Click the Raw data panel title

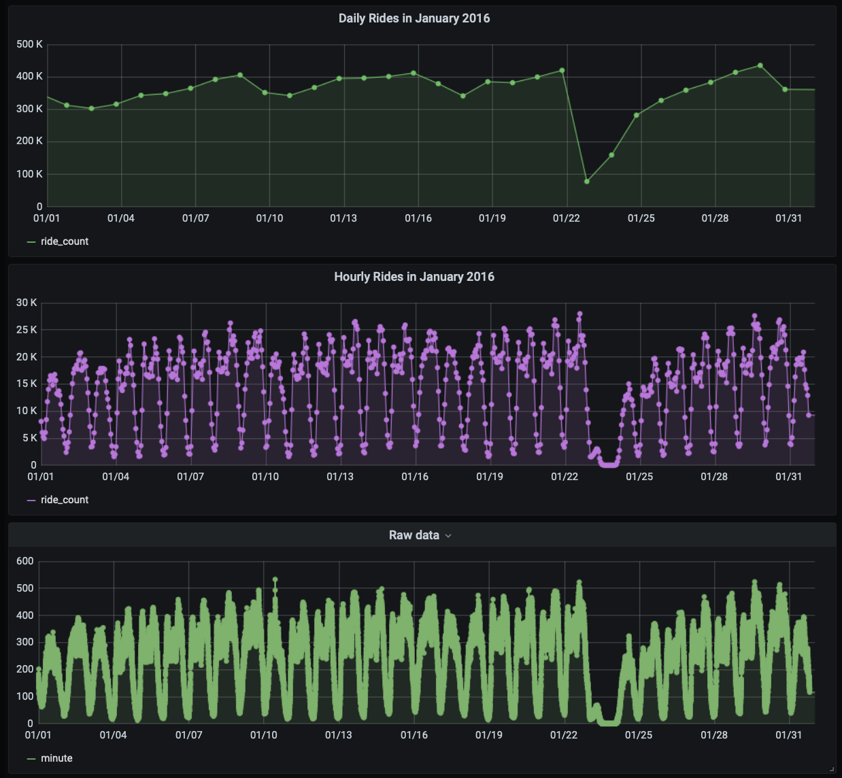coord(414,535)
